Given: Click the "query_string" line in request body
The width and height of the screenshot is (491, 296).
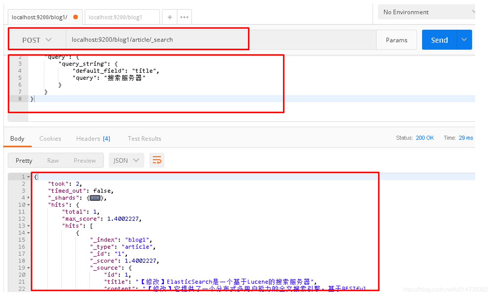Looking at the screenshot, I should pos(88,64).
